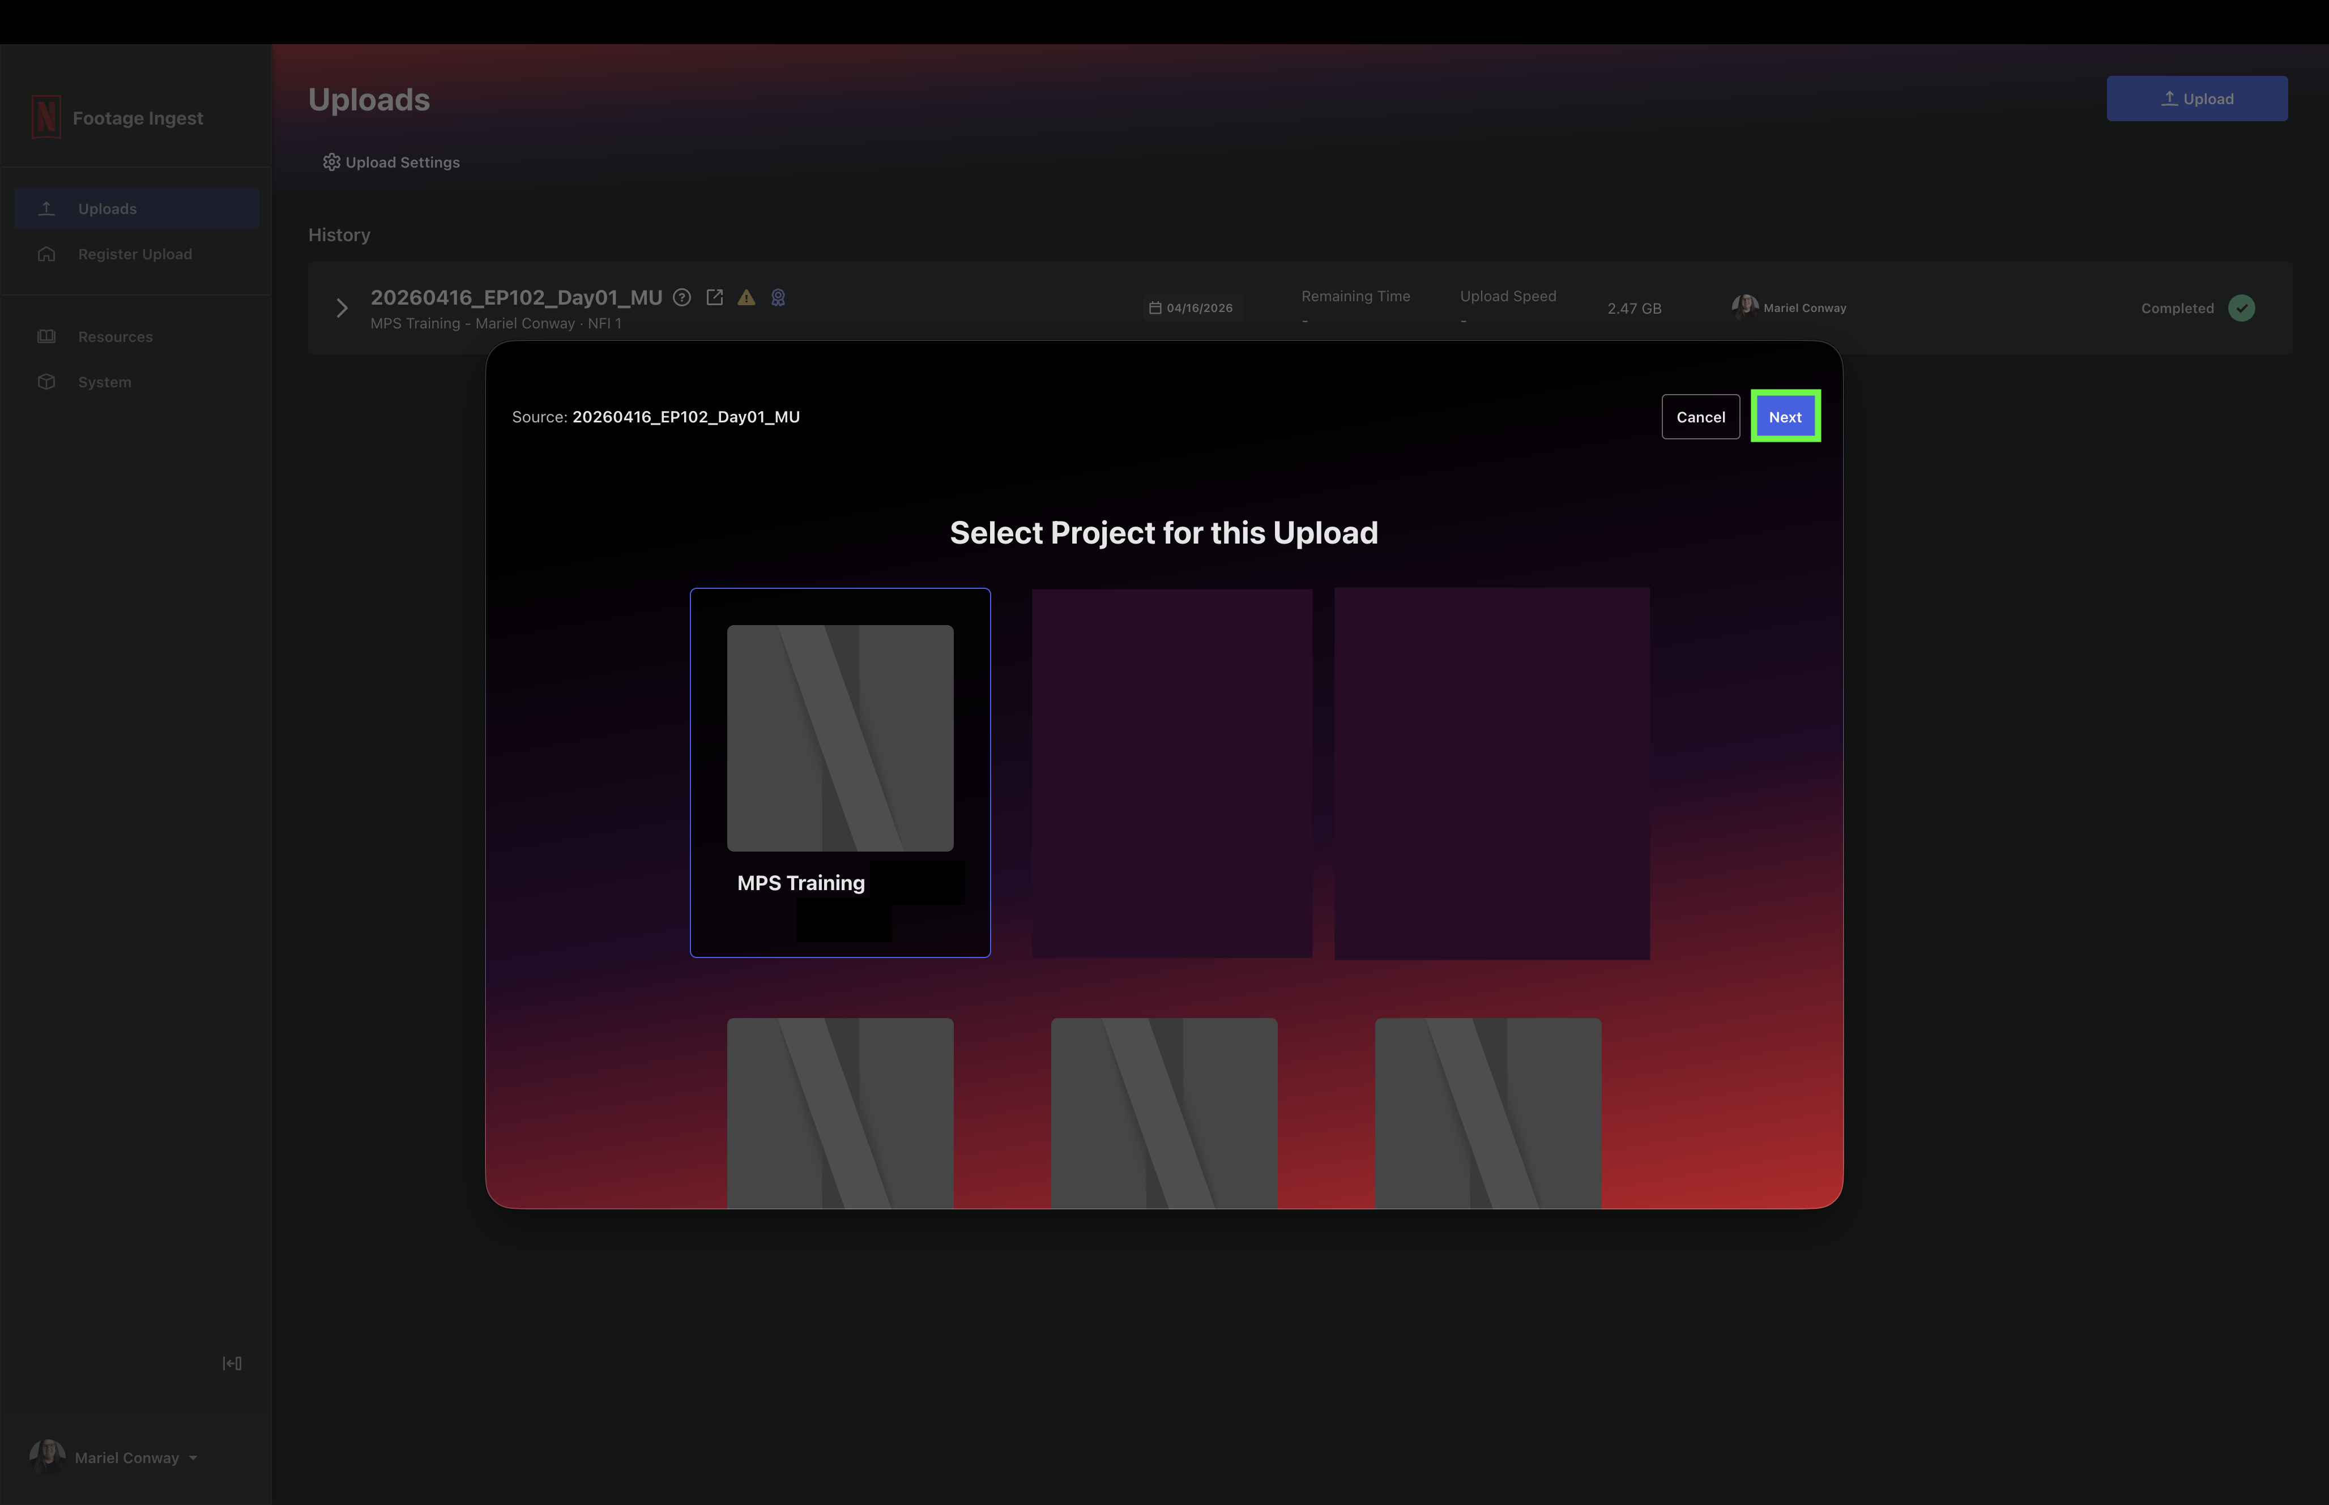Viewport: 2329px width, 1505px height.
Task: Expand the 20260416_EP102_Day01_MU upload row
Action: coord(342,308)
